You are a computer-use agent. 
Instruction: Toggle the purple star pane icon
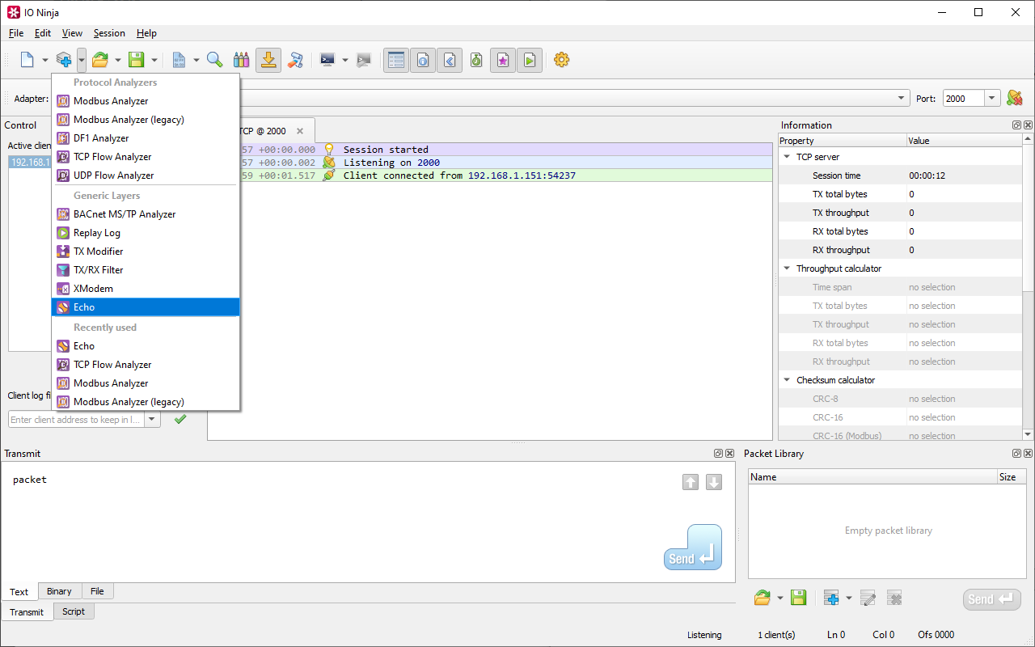[503, 60]
